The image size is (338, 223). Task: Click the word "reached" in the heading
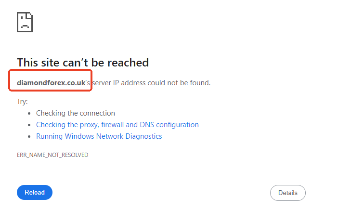point(129,62)
